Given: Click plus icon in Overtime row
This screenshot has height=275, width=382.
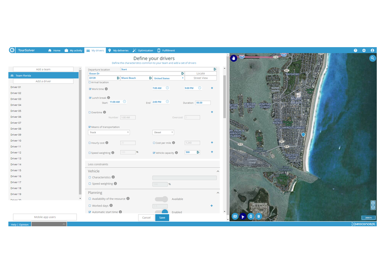Looking at the screenshot, I should point(212,112).
